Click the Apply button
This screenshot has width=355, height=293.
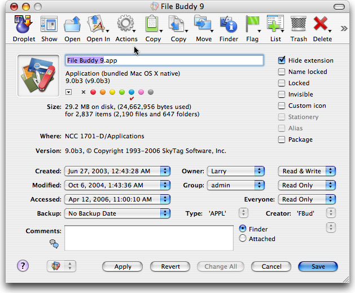pos(122,266)
